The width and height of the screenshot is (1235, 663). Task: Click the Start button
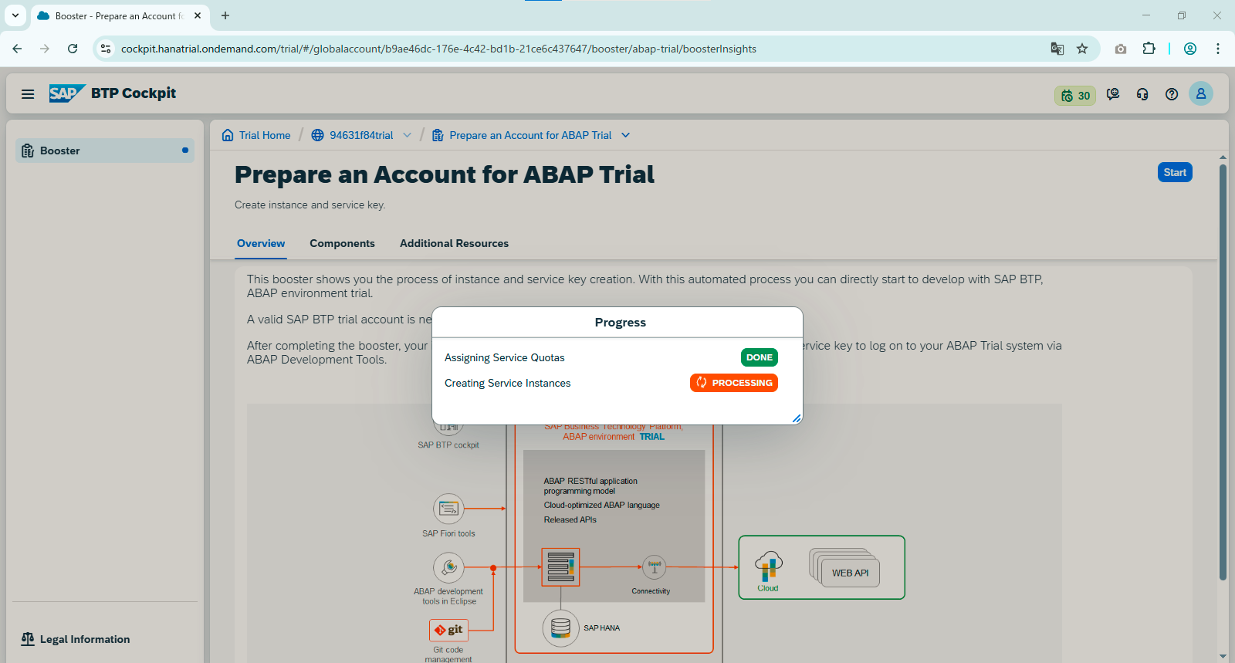[1175, 172]
